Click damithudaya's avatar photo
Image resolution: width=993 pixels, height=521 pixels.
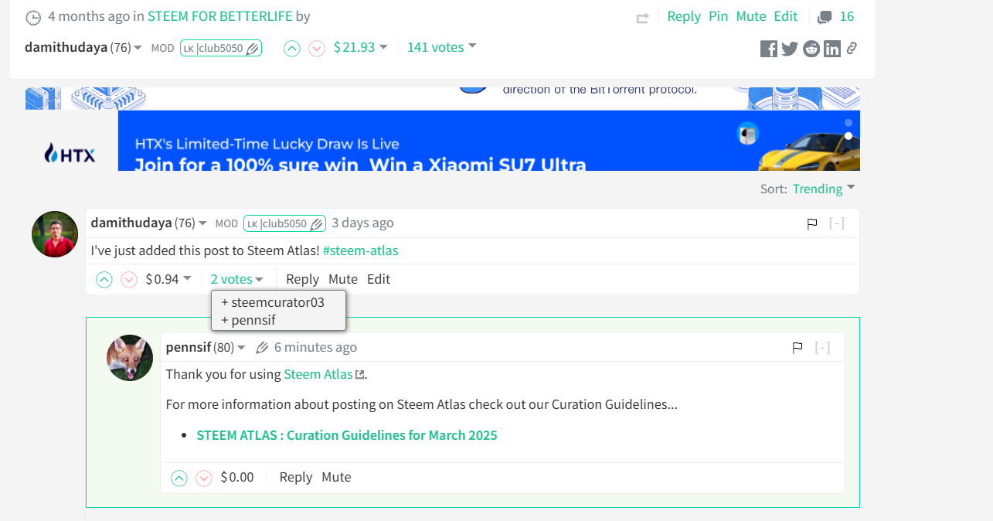click(x=55, y=234)
